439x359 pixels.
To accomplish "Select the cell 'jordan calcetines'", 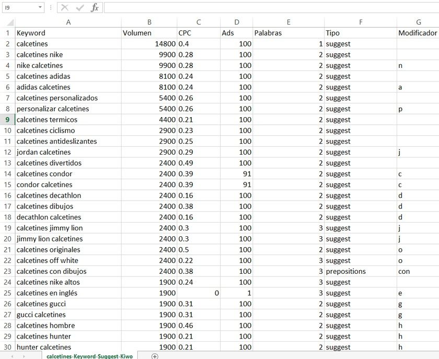I will (x=68, y=152).
